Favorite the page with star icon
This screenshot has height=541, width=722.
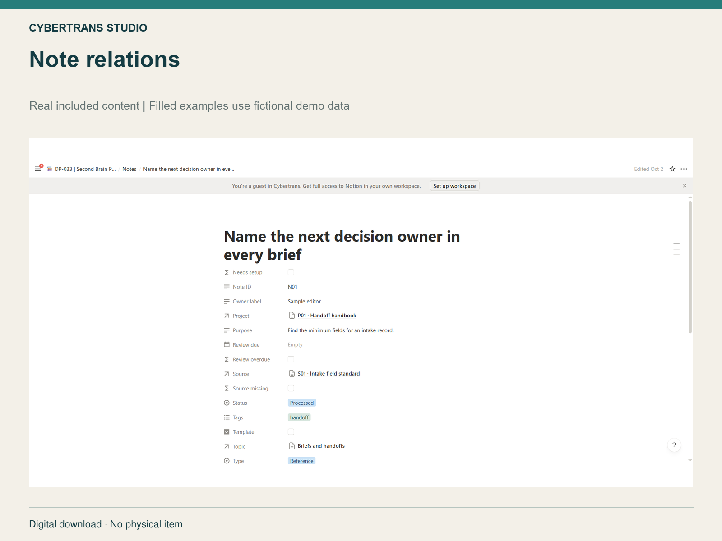coord(672,169)
